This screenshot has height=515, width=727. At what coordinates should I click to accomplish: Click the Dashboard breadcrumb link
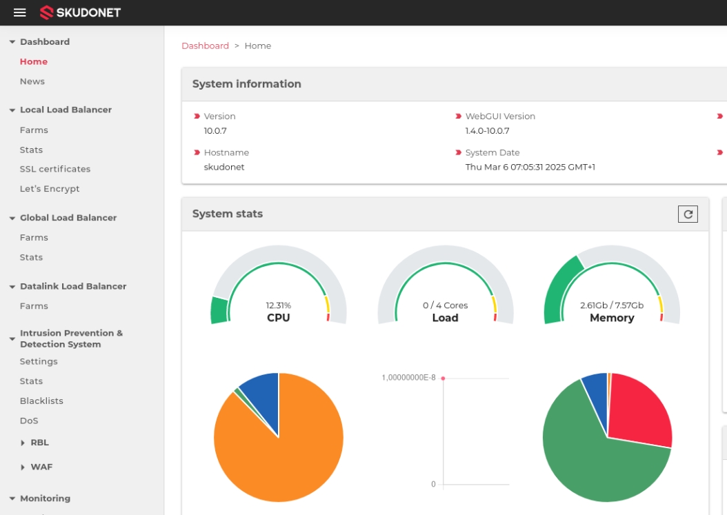(205, 46)
